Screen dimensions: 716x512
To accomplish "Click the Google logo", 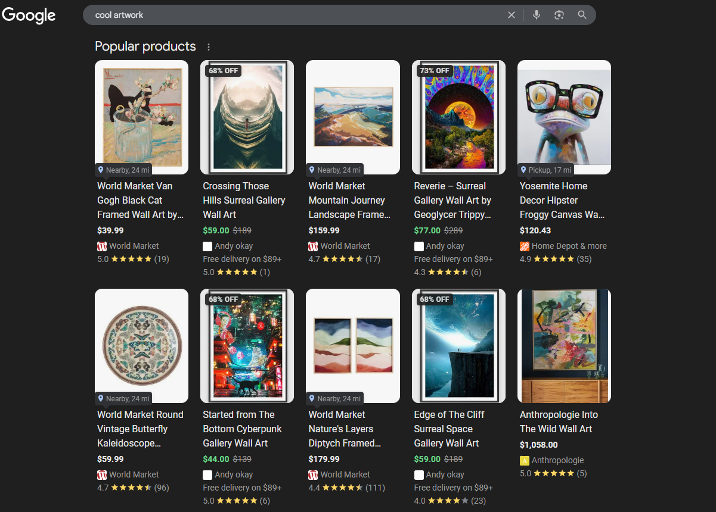I will 29,15.
